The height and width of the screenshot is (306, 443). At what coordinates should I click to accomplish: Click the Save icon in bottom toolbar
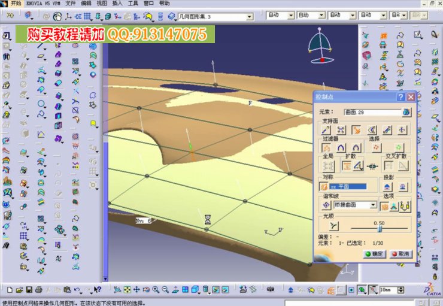28,290
